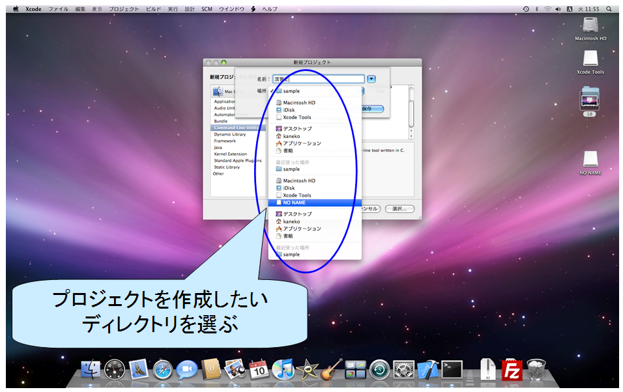
Task: Select Dynamic Library project type
Action: point(230,134)
